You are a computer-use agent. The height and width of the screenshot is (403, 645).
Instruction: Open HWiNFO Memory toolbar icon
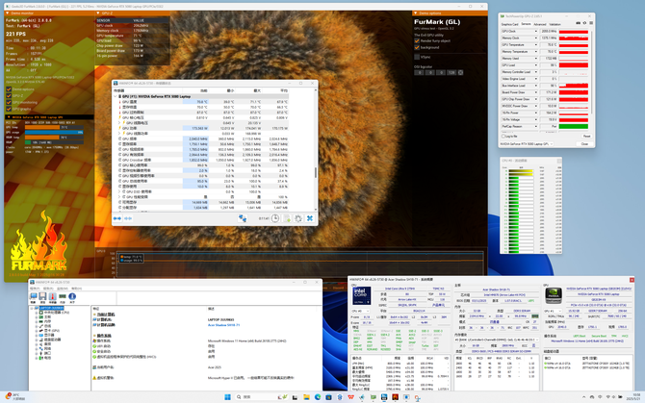coord(63,296)
